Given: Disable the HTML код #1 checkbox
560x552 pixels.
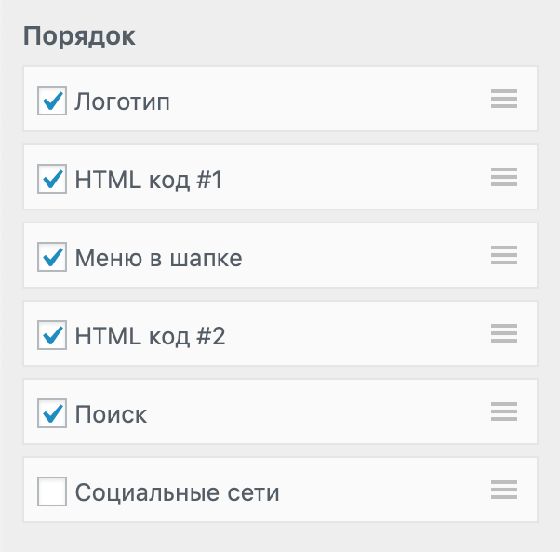Looking at the screenshot, I should [x=52, y=179].
